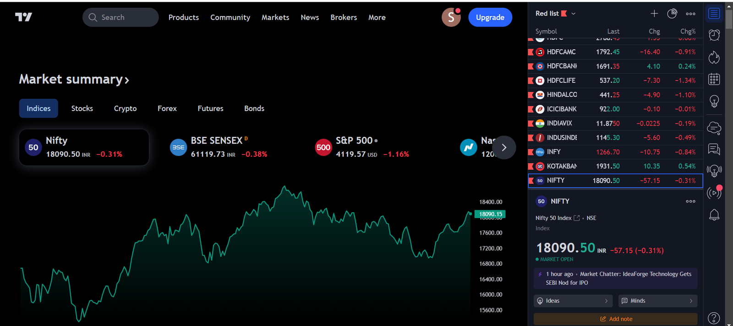
Task: Open the Minds row chevron
Action: 691,301
